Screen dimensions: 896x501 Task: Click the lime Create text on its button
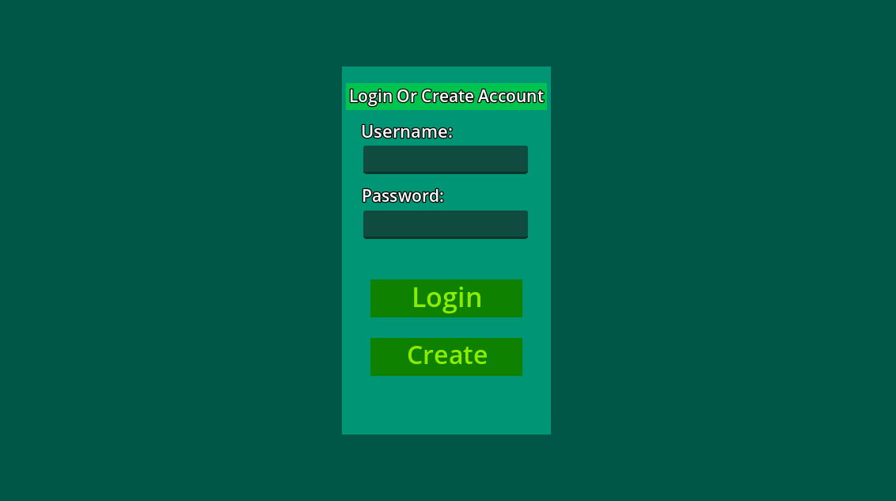447,355
